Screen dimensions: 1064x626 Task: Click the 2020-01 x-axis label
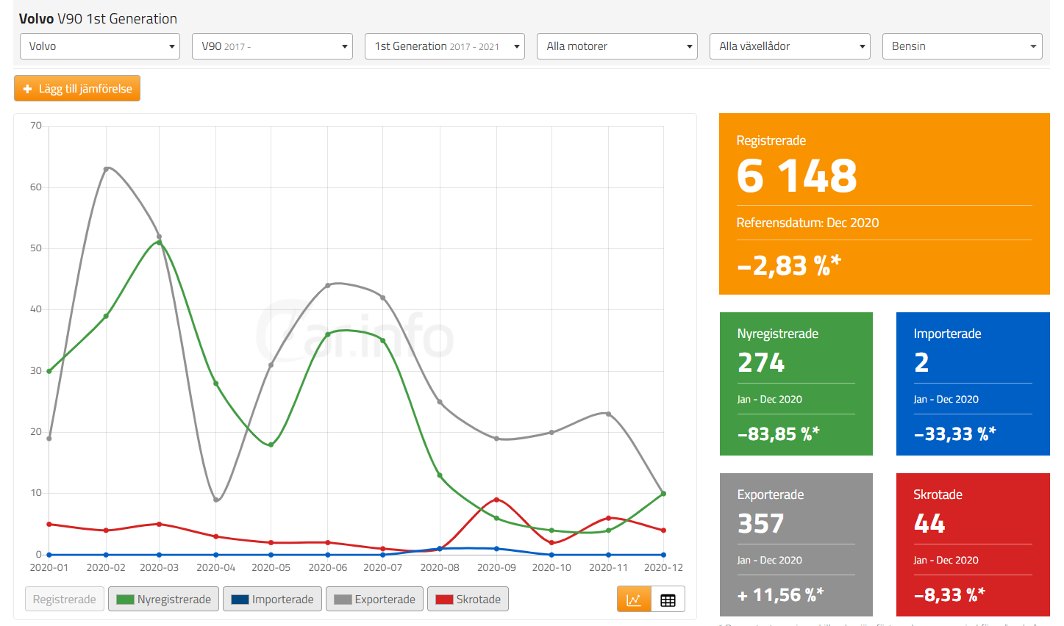(x=49, y=568)
